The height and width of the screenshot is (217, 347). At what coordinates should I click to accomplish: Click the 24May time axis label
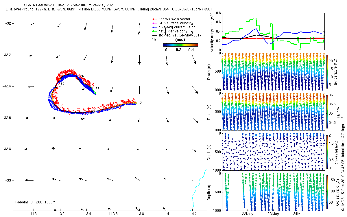pyautogui.click(x=299, y=214)
